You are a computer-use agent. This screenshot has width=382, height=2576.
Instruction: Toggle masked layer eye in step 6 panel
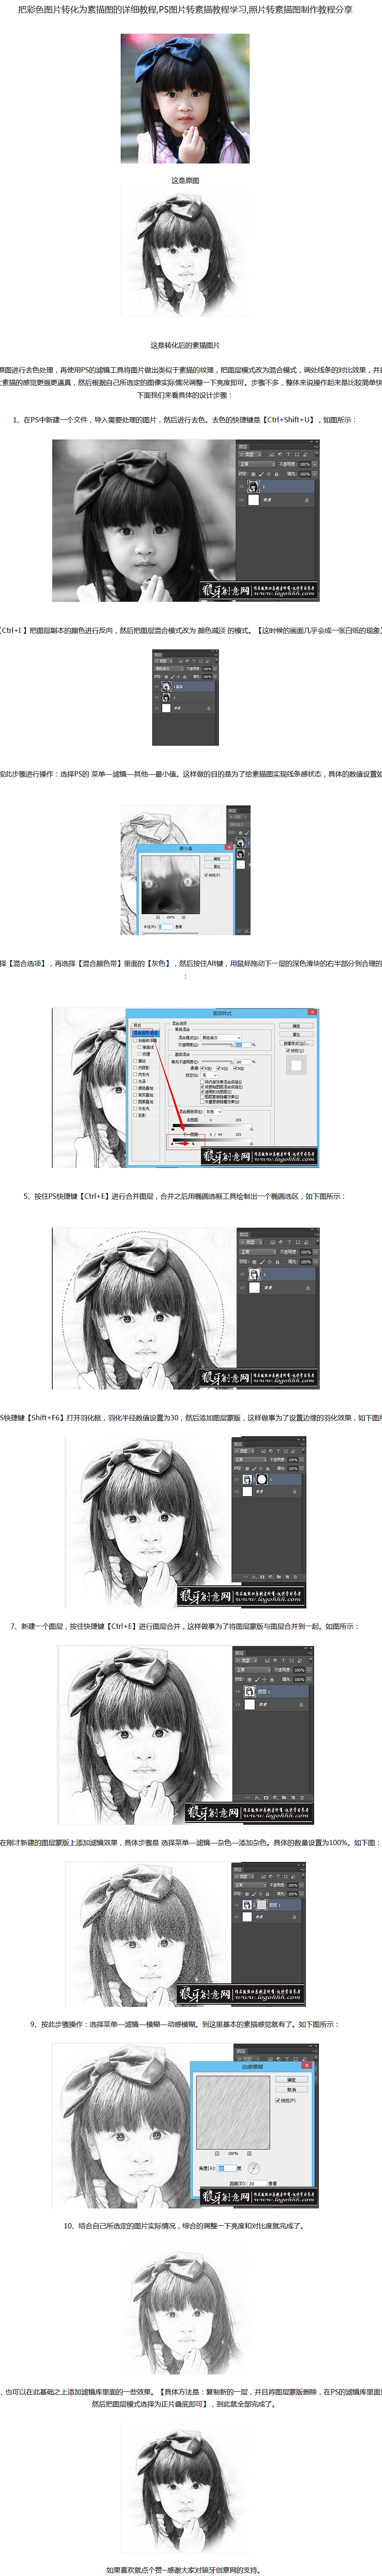point(236,1479)
